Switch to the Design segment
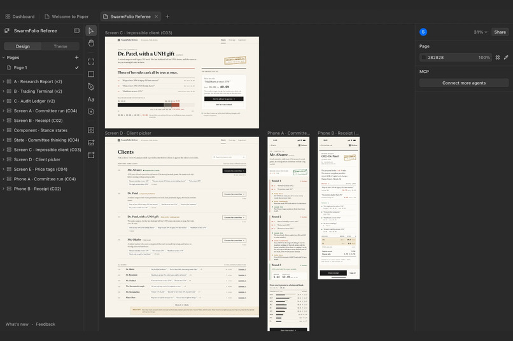513x341 pixels. [23, 46]
